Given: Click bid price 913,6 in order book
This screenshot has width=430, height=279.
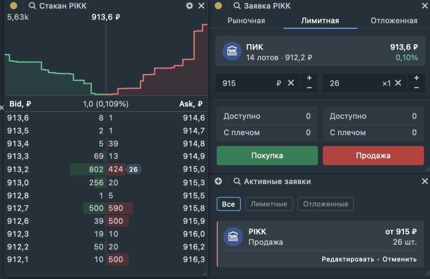Looking at the screenshot, I should point(18,118).
